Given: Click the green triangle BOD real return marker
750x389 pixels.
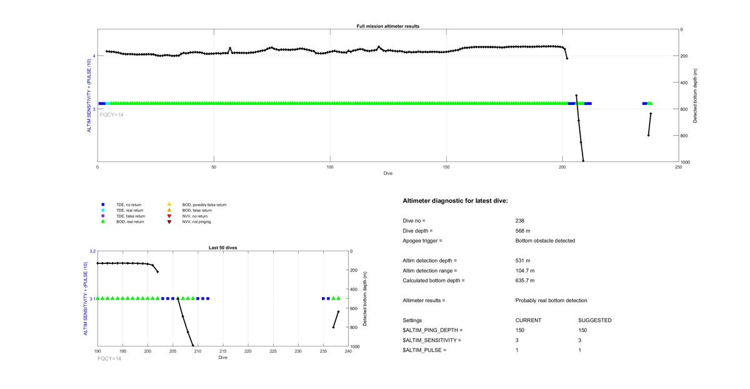Looking at the screenshot, I should (x=102, y=221).
